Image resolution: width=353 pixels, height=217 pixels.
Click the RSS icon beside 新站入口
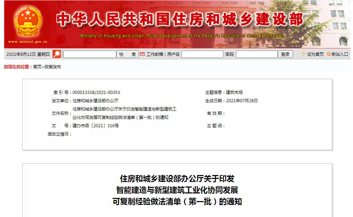[329, 54]
